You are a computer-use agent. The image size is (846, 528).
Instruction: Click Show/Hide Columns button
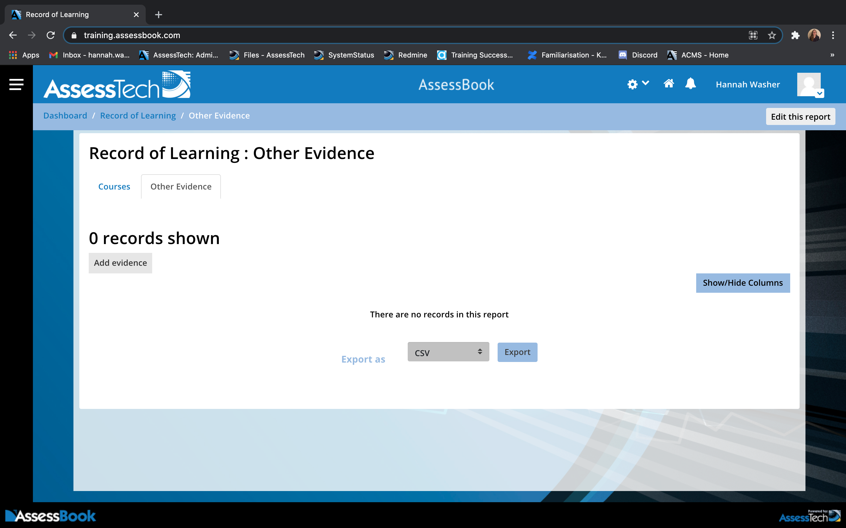point(743,283)
